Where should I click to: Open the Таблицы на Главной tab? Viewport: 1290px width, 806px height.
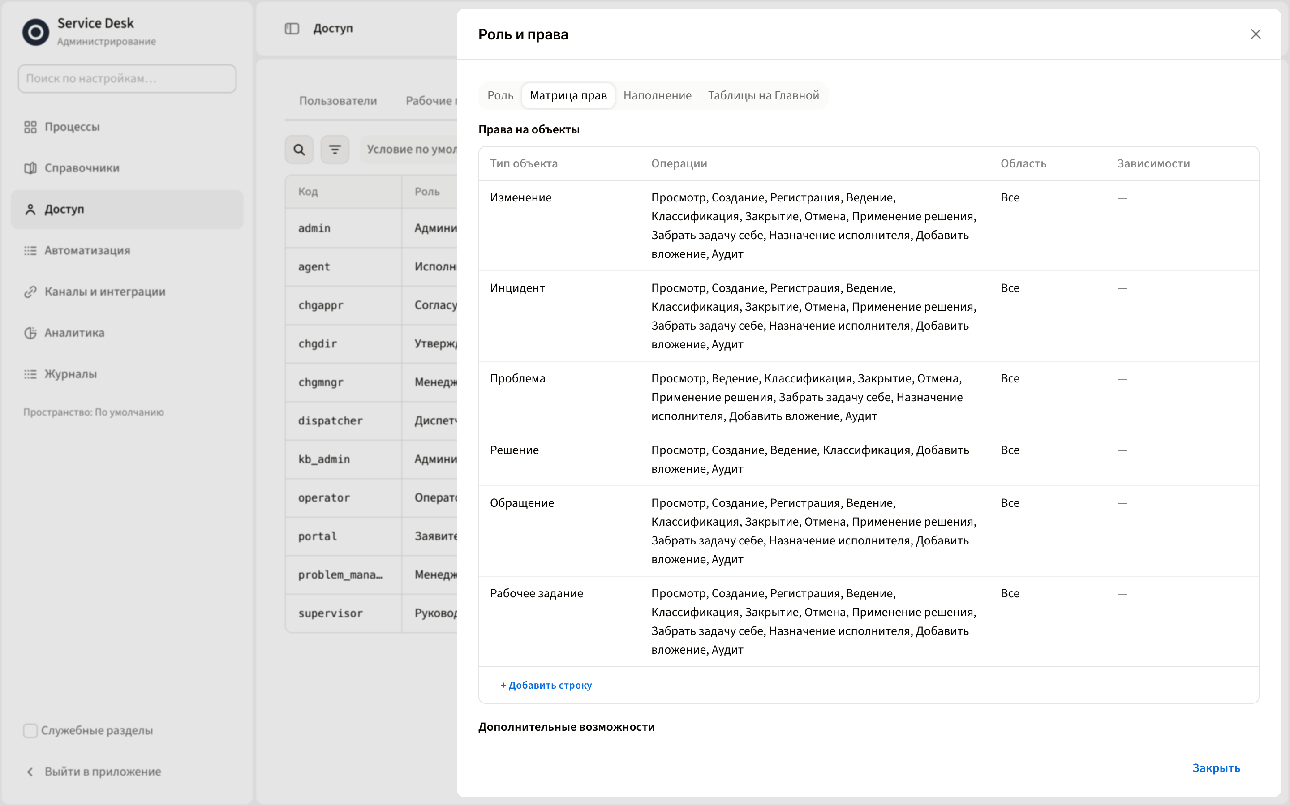point(763,95)
